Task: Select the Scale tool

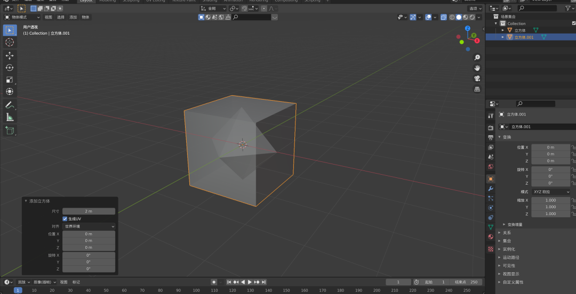Action: [x=10, y=80]
